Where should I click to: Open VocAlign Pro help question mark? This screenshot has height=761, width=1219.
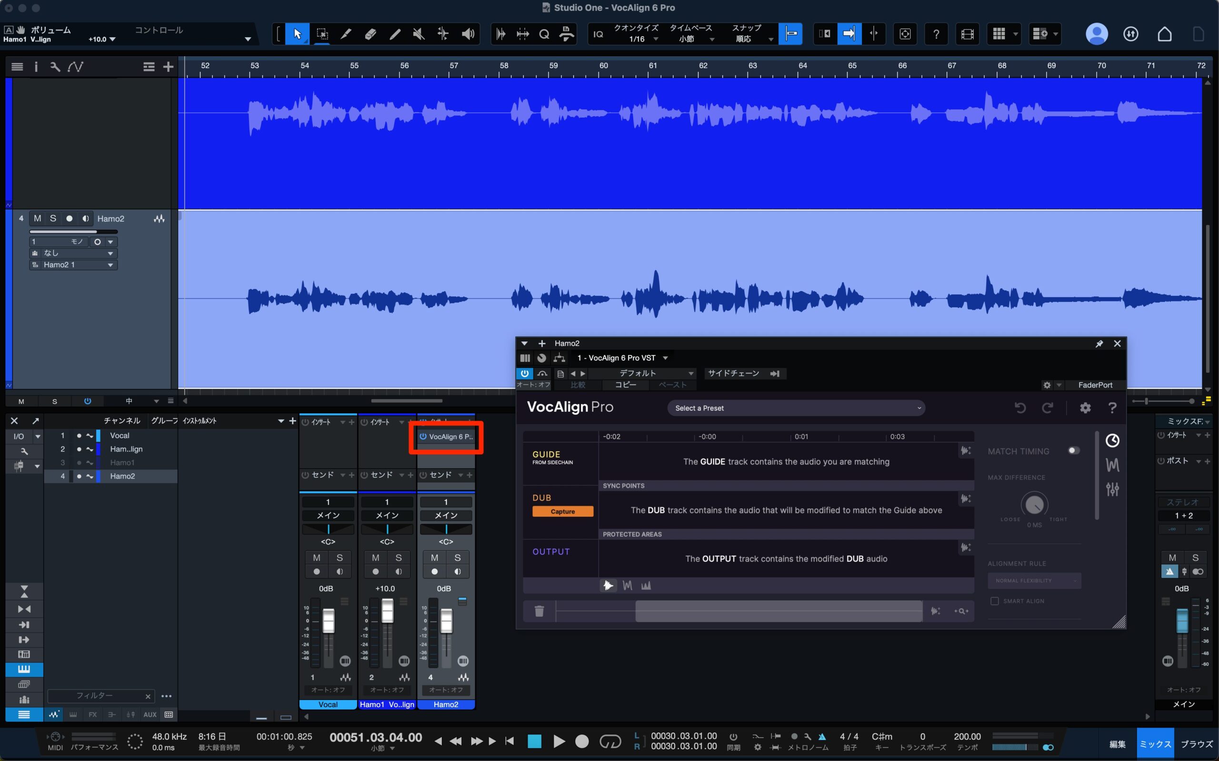pyautogui.click(x=1112, y=408)
